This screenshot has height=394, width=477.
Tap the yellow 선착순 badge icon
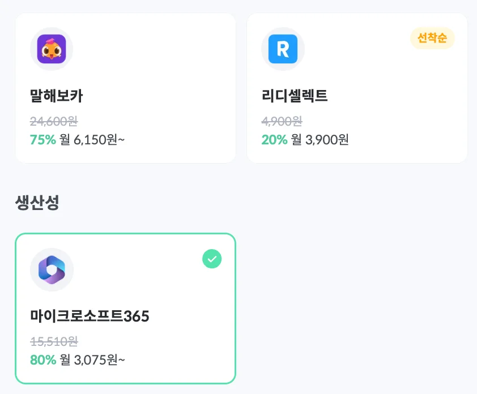(x=432, y=38)
